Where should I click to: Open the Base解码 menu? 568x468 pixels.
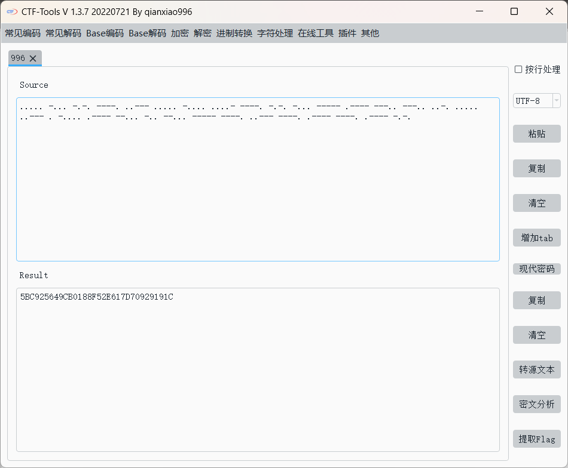click(147, 33)
